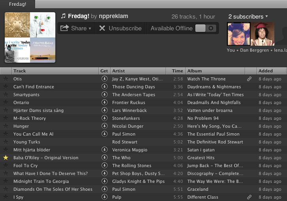Viewport: 287px width, 201px height.
Task: Click the download icon for Midnight Train To Georgia
Action: pos(104,181)
